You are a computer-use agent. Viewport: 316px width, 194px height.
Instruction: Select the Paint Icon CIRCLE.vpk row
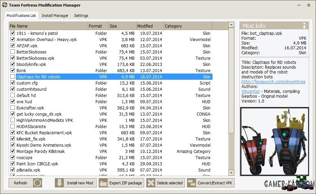[x=110, y=164]
